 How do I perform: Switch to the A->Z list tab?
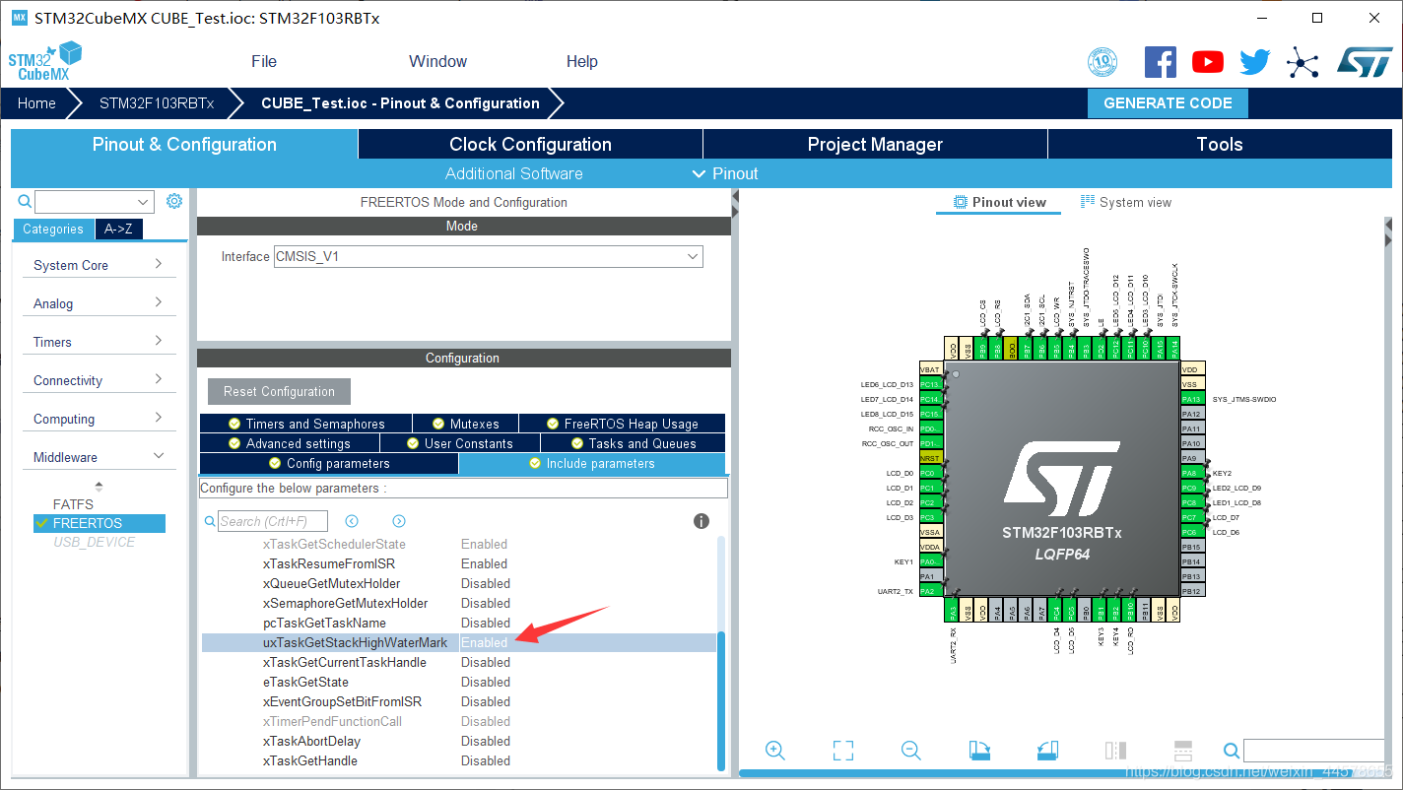pyautogui.click(x=118, y=229)
